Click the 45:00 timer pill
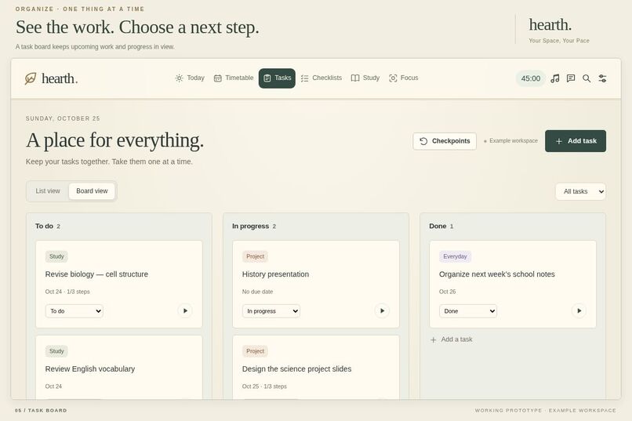 tap(530, 78)
